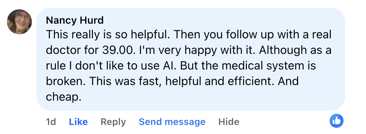Click the blue thumbs-up reaction icon
The width and height of the screenshot is (366, 134).
point(336,121)
